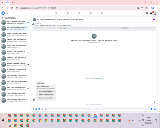The width and height of the screenshot is (160, 128).
Task: Click the Chrome back button
Action: click(3, 8)
